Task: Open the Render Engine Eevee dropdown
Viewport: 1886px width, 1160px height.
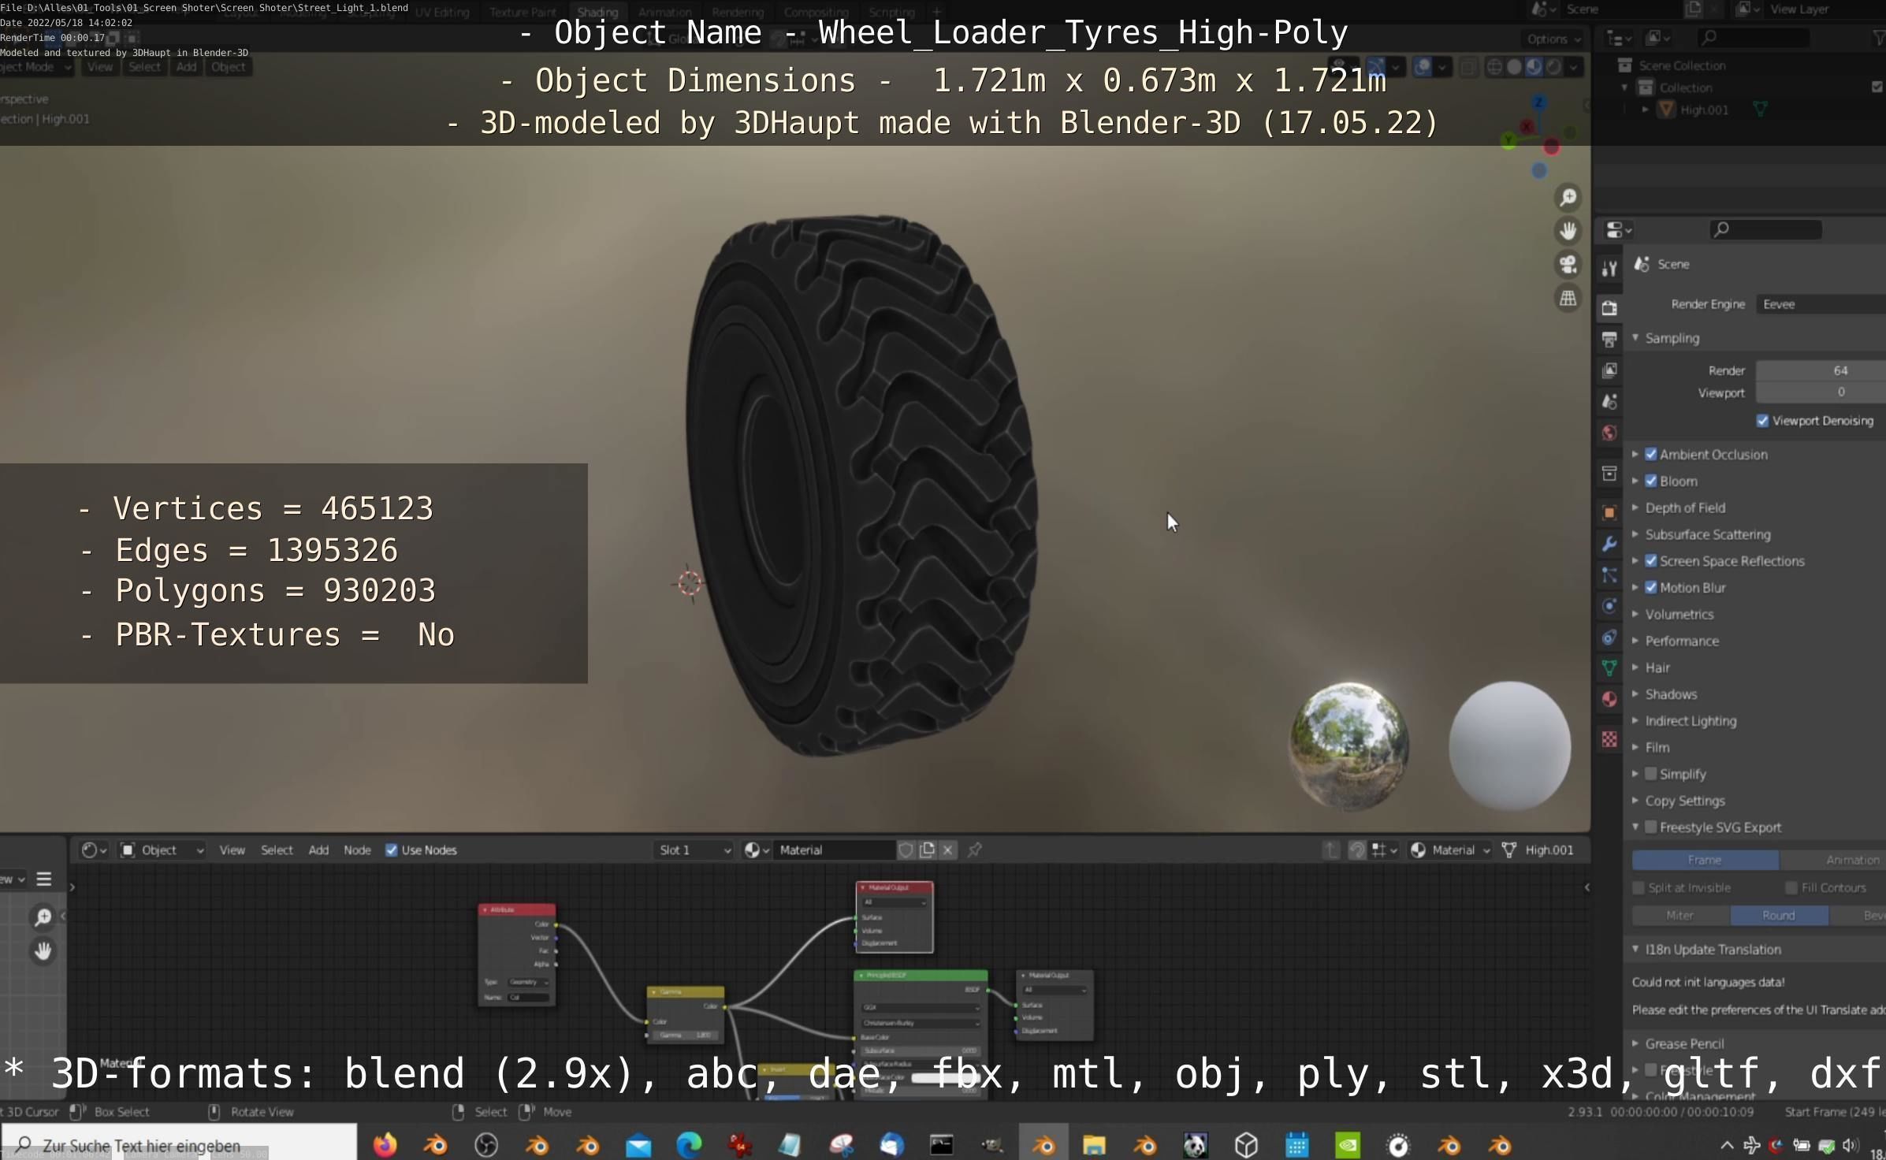Action: coord(1821,304)
